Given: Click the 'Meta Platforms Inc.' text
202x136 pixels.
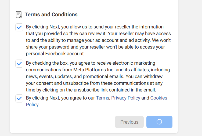Looking at the screenshot, I should [94, 70].
